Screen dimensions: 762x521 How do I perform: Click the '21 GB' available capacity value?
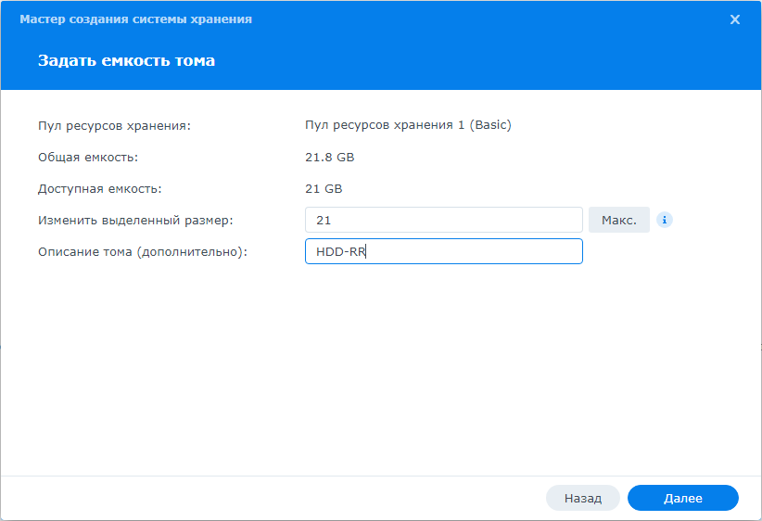coord(324,188)
